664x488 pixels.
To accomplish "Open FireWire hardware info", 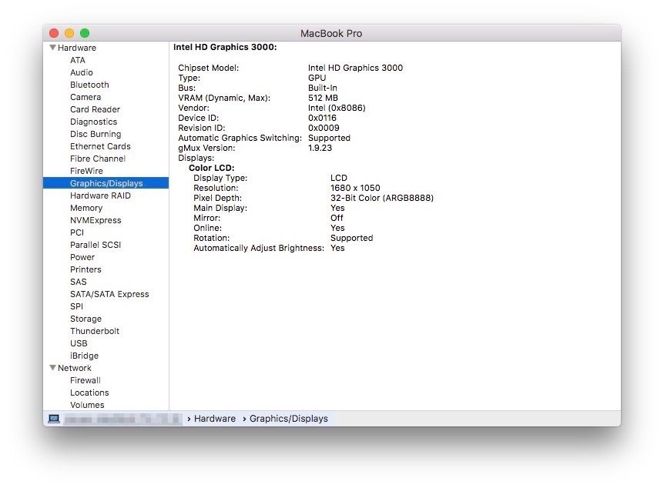I will [x=86, y=171].
